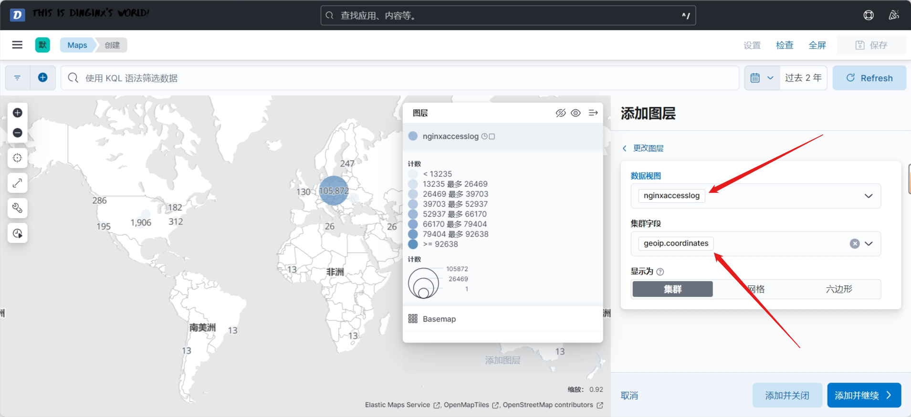Show all layers with eye icon
The width and height of the screenshot is (911, 417).
[x=576, y=113]
